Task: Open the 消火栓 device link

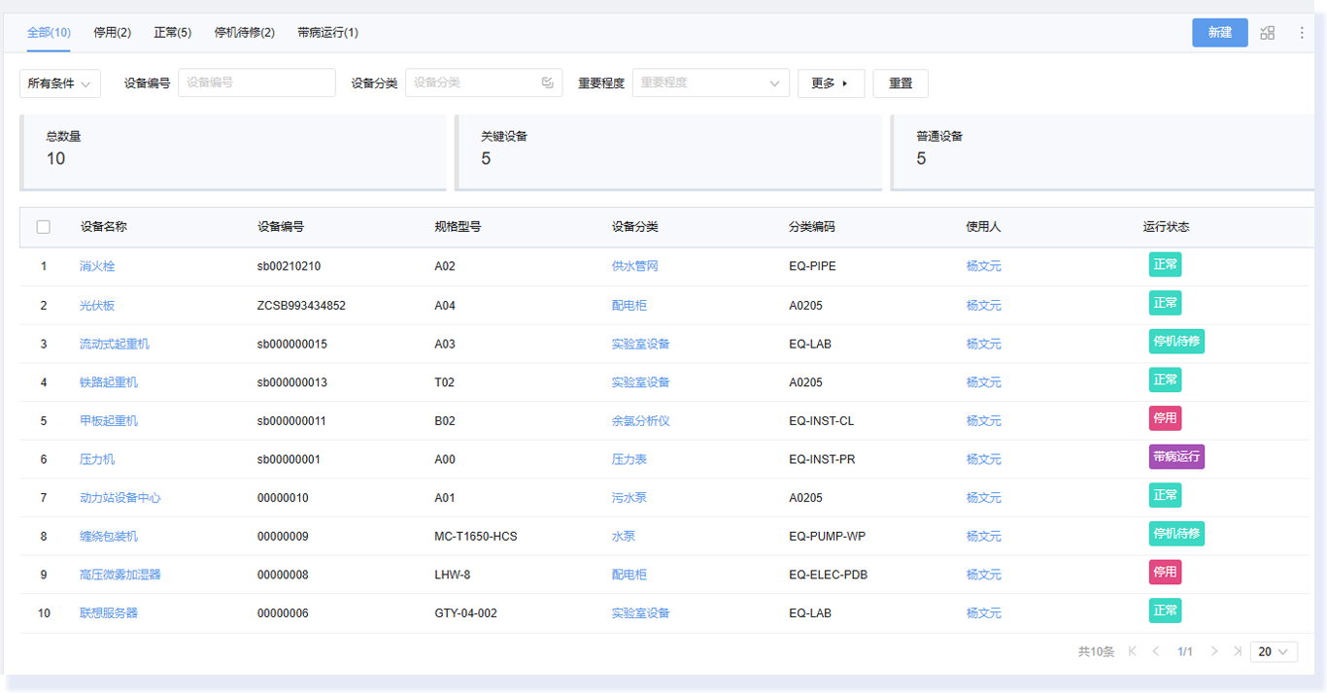Action: point(97,266)
